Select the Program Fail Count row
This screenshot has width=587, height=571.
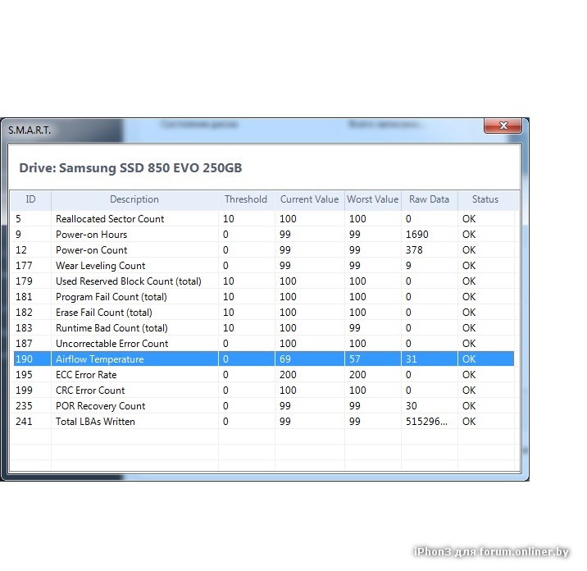point(263,297)
